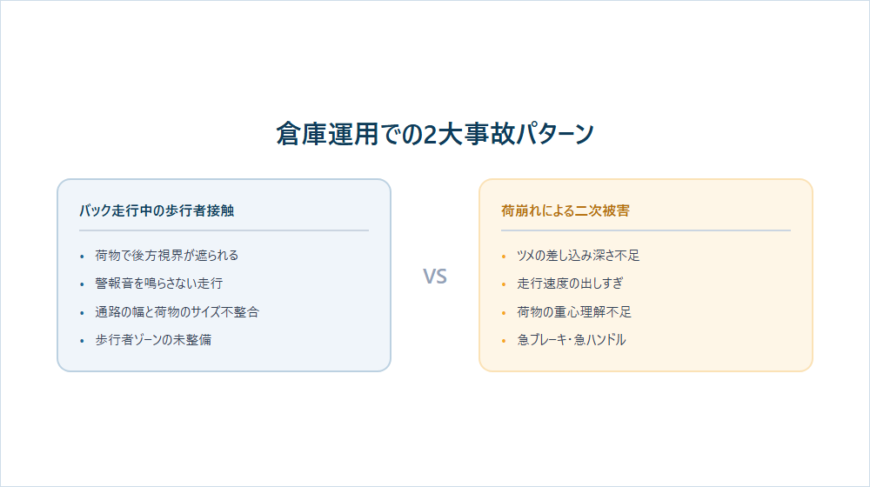Click bullet 警報音を鳴らさない走行
This screenshot has height=487, width=870.
(x=158, y=284)
